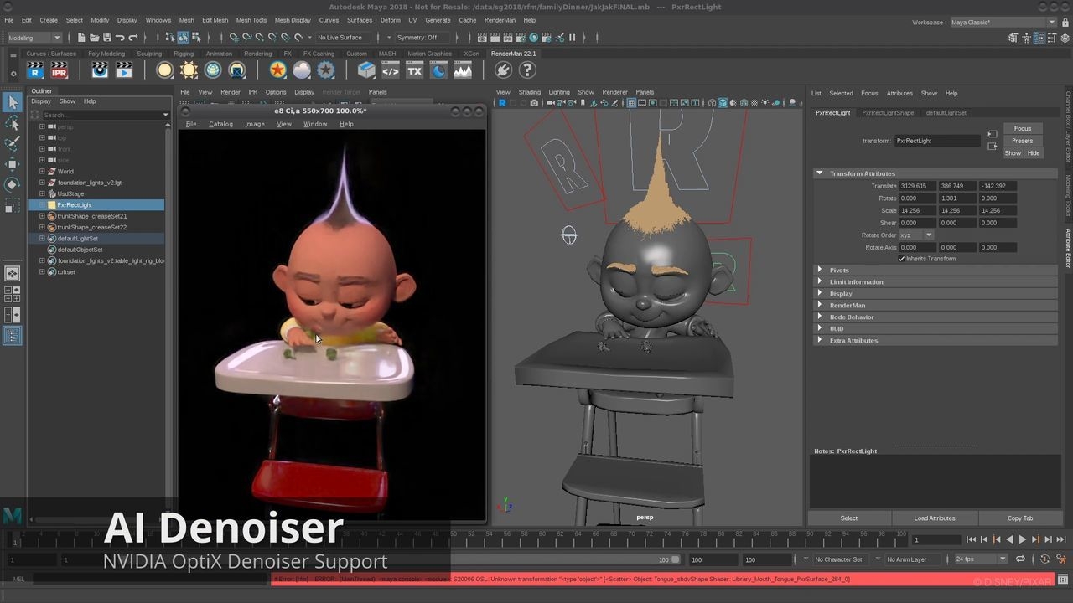The image size is (1073, 603).
Task: Expand the RenderMan attribute section
Action: pyautogui.click(x=935, y=306)
